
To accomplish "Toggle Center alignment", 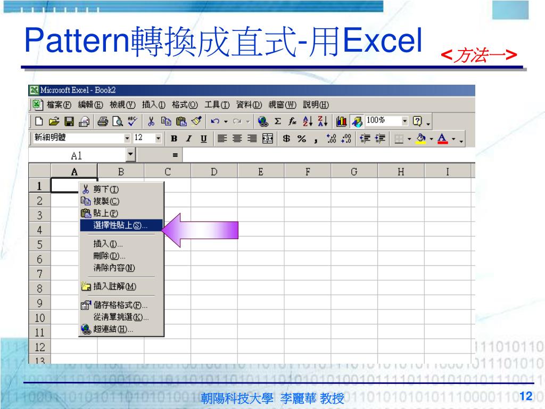I will click(237, 139).
